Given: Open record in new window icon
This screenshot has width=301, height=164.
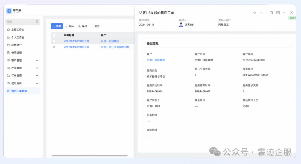Looking at the screenshot, I should click(278, 13).
